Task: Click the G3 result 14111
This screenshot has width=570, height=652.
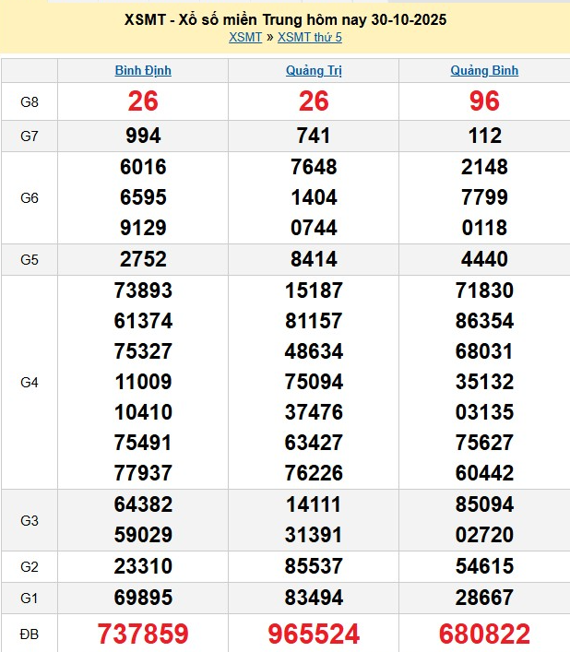Action: 314,504
